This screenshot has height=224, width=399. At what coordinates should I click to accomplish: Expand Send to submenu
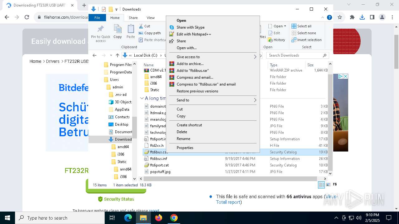pos(213,100)
